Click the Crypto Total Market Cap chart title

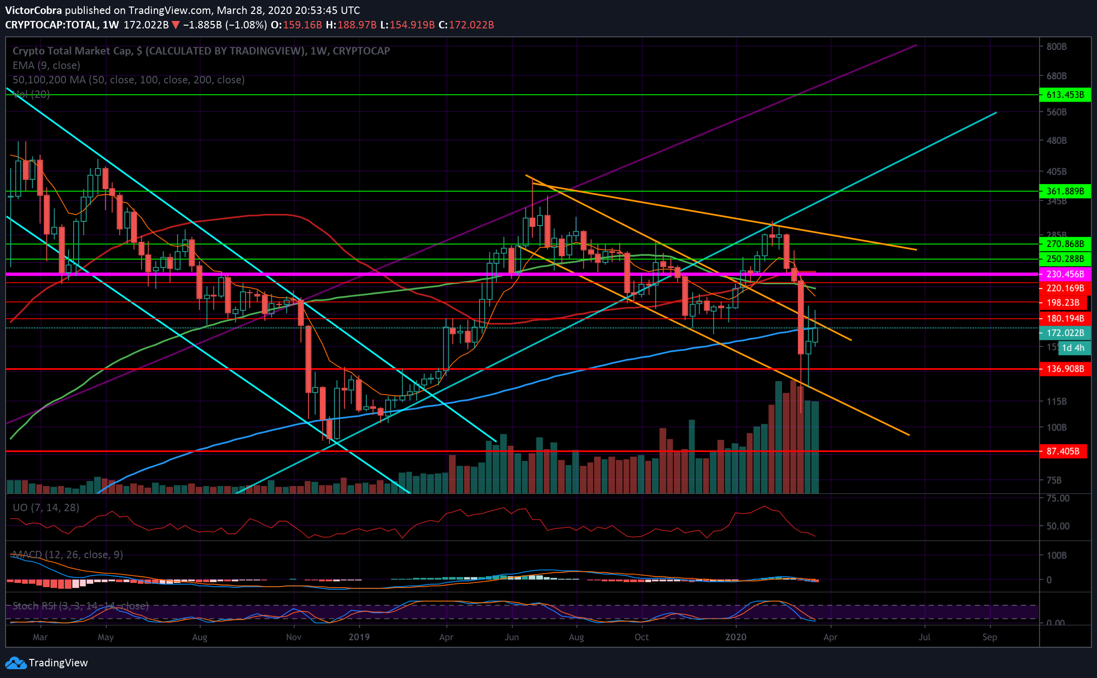point(201,51)
